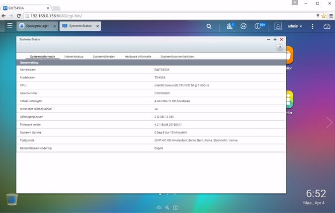The image size is (335, 213).
Task: Open help question mark button
Action: [x=280, y=47]
